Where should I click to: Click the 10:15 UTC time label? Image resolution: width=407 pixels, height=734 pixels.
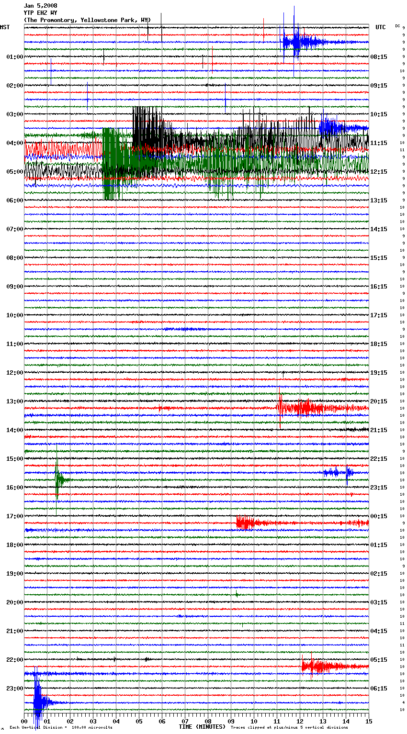coord(379,114)
